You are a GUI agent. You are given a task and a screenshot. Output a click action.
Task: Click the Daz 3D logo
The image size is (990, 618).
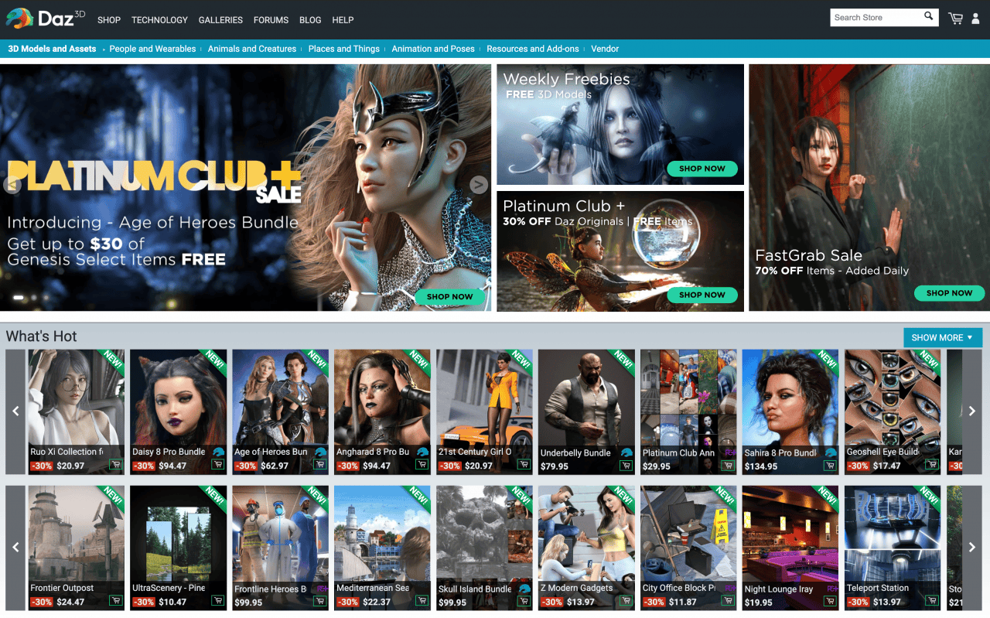coord(45,19)
